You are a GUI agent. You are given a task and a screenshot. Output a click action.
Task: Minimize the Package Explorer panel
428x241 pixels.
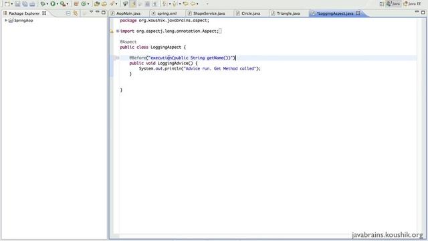tap(98, 12)
